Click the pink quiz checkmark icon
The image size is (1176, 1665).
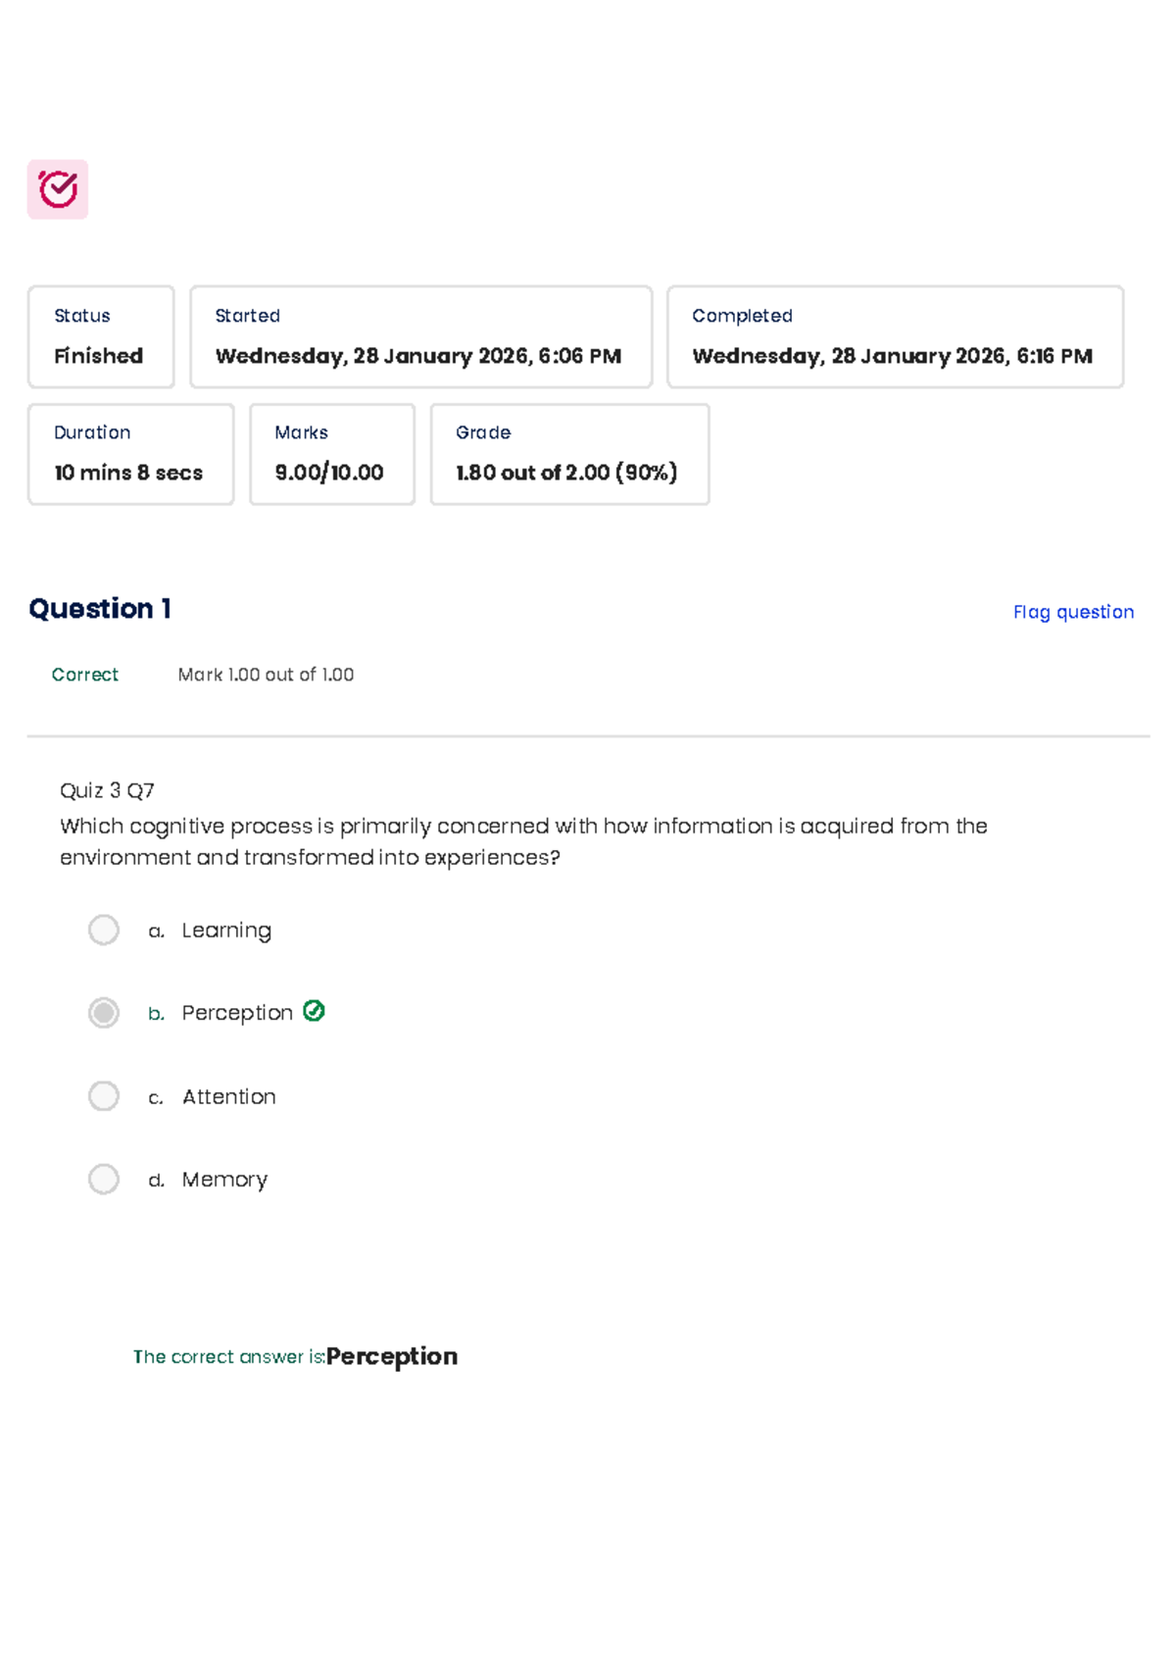[x=58, y=189]
